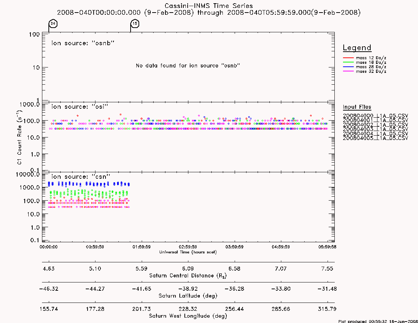Click the red mass 12 Da/z legend line
Viewport: 418px width, 323px height.
(x=348, y=58)
